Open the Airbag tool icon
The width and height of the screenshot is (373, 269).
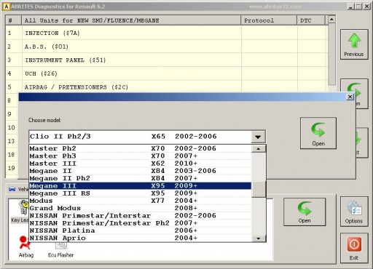[26, 246]
